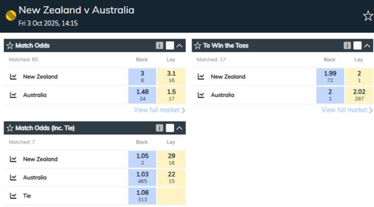The height and width of the screenshot is (207, 374).
Task: Click star icon beside Match Odds title
Action: (x=10, y=46)
